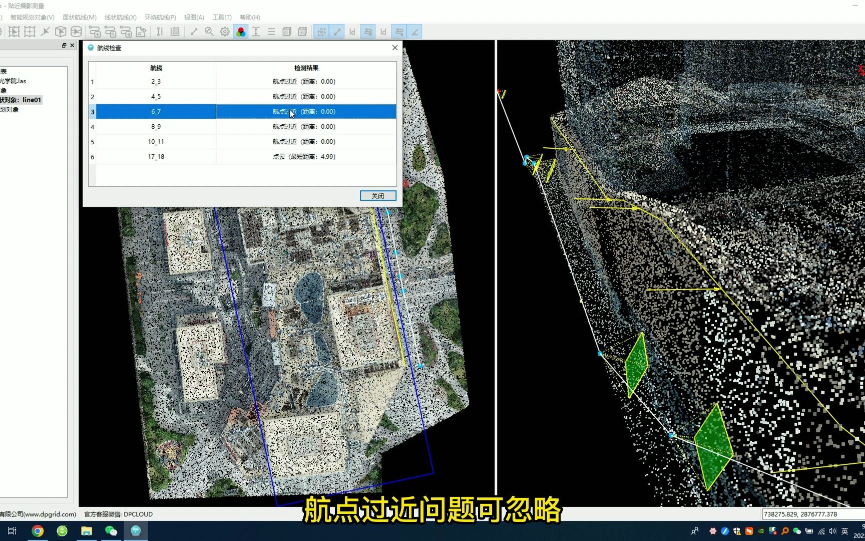Viewport: 865px width, 541px height.
Task: Click the second 3D box view icon
Action: (x=302, y=32)
